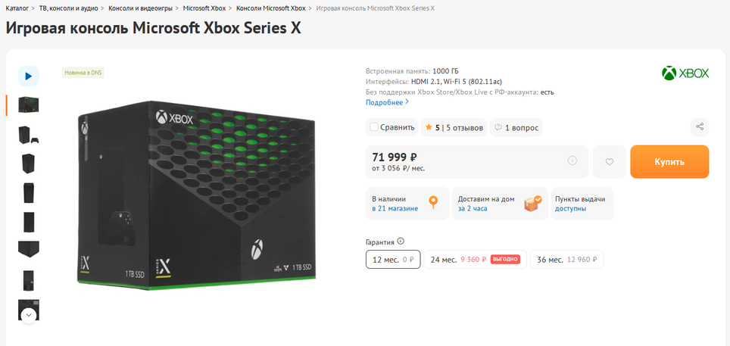Image resolution: width=730 pixels, height=346 pixels.
Task: Open the Xbox brand logo
Action: [x=685, y=73]
